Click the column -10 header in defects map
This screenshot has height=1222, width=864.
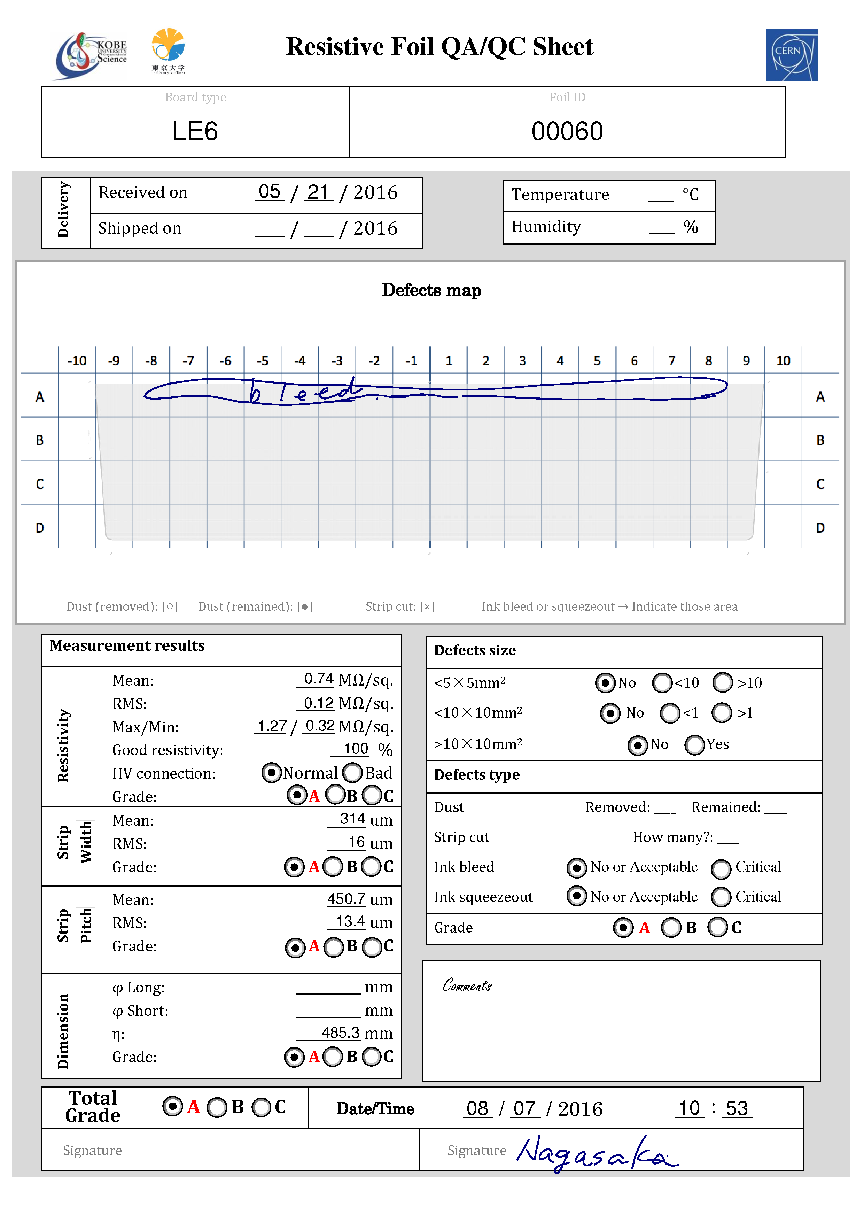point(77,361)
